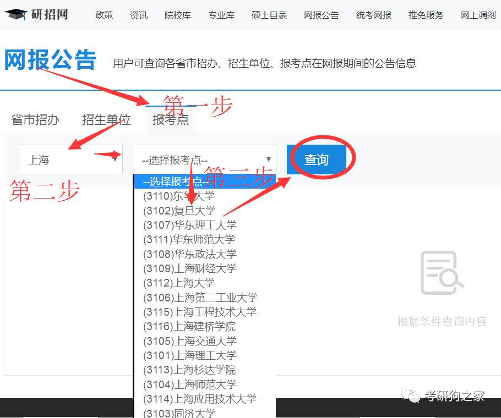Image resolution: width=501 pixels, height=418 pixels.
Task: Open the 选择报考点 combo box
Action: pos(204,159)
